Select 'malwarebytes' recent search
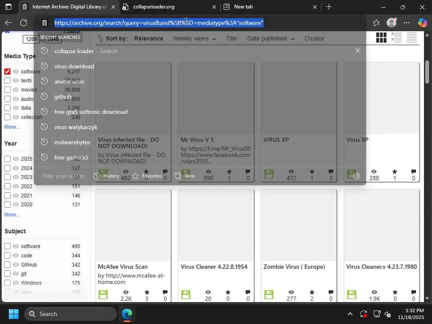The height and width of the screenshot is (324, 432). 200,143
